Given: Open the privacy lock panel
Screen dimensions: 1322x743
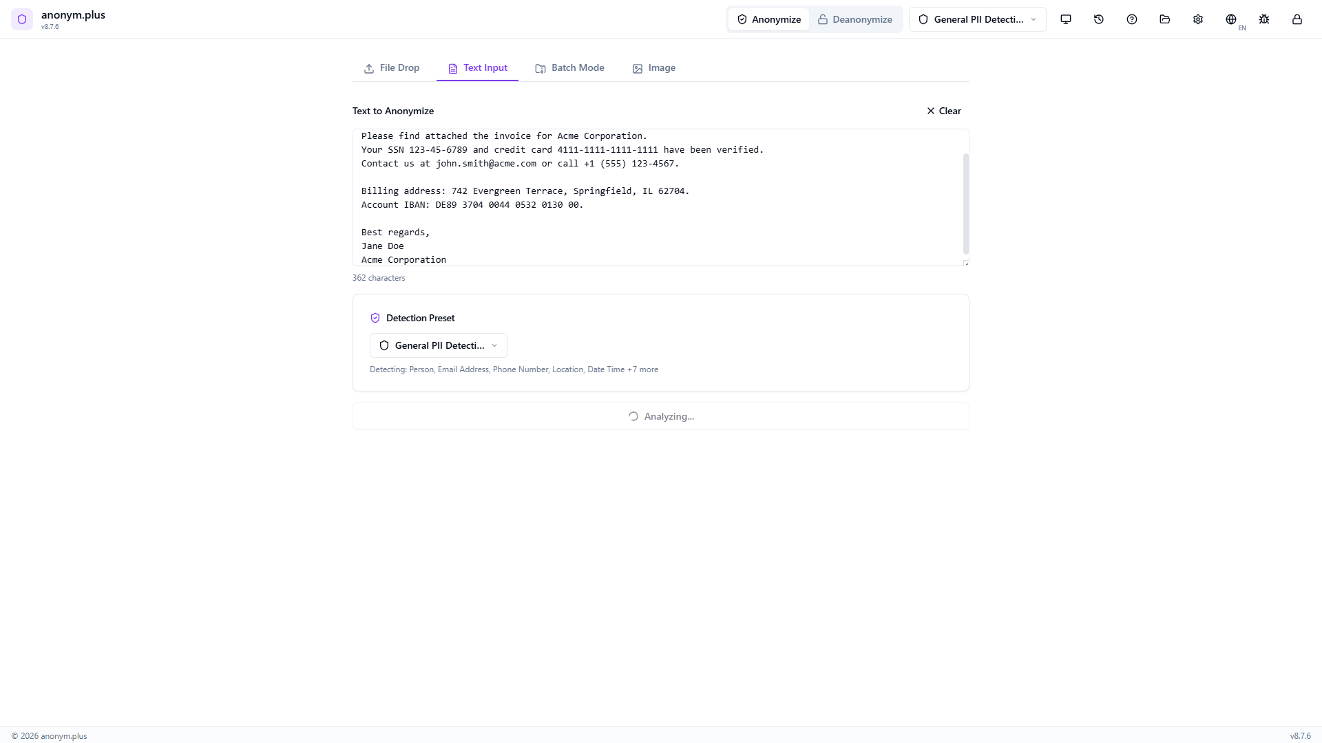Looking at the screenshot, I should coord(1297,19).
